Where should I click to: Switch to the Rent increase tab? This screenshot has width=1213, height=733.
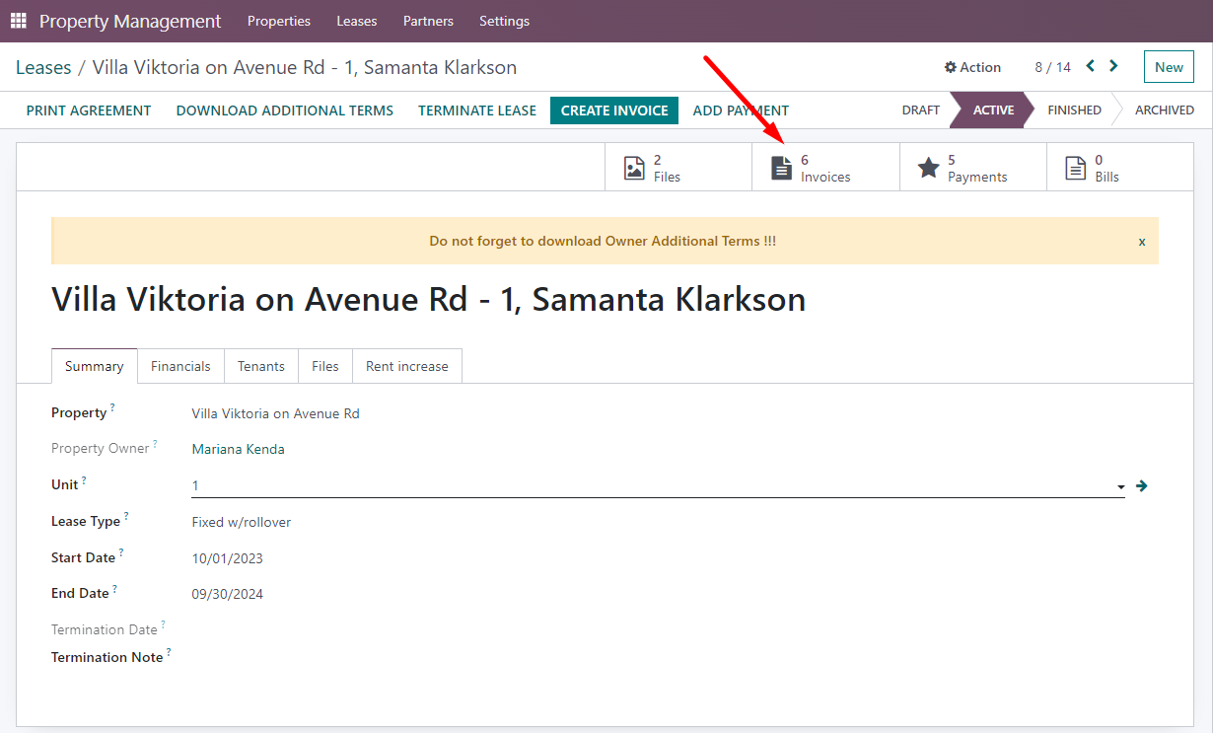(406, 366)
